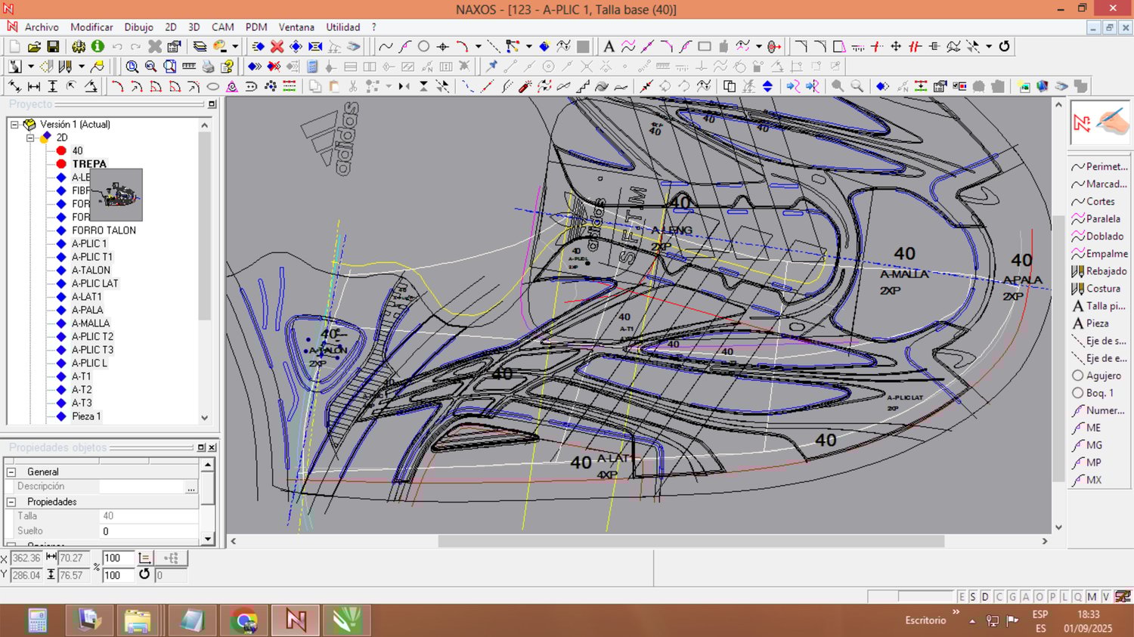Open the Utilidad menu

[342, 27]
